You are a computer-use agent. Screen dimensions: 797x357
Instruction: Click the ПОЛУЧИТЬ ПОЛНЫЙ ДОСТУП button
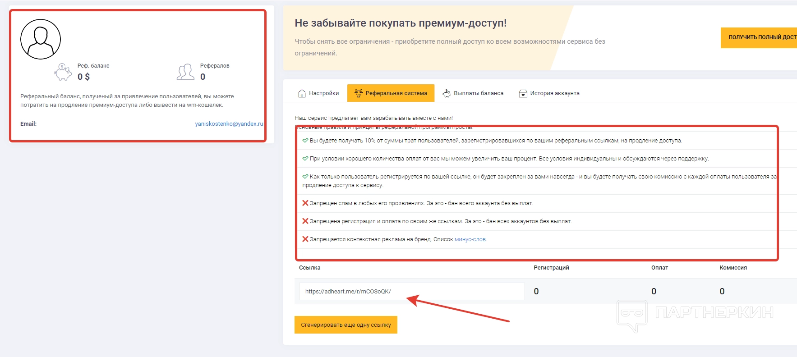click(x=759, y=37)
